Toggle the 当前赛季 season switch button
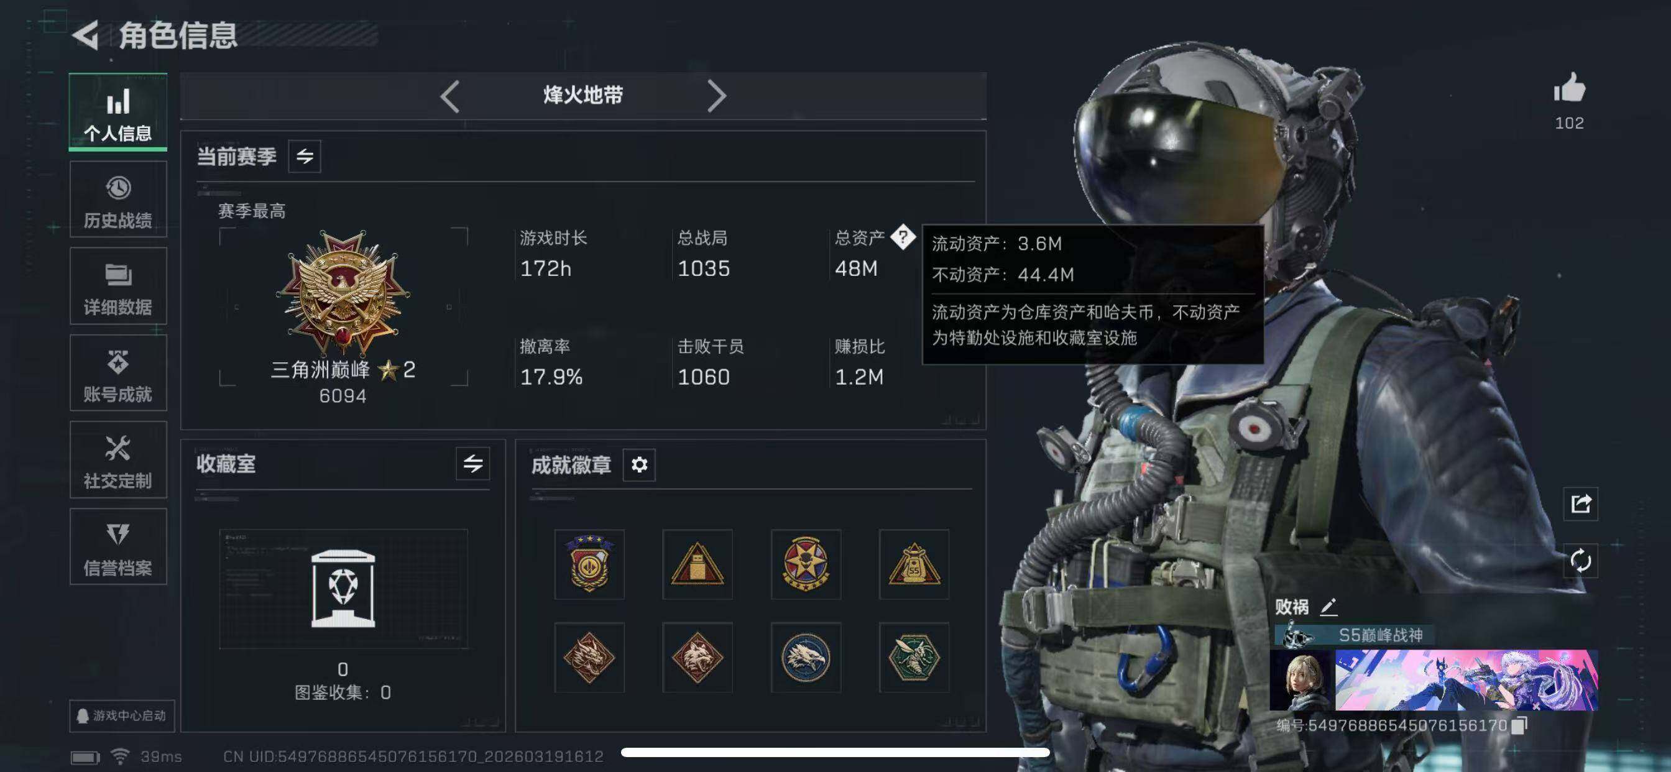The width and height of the screenshot is (1671, 772). [304, 157]
